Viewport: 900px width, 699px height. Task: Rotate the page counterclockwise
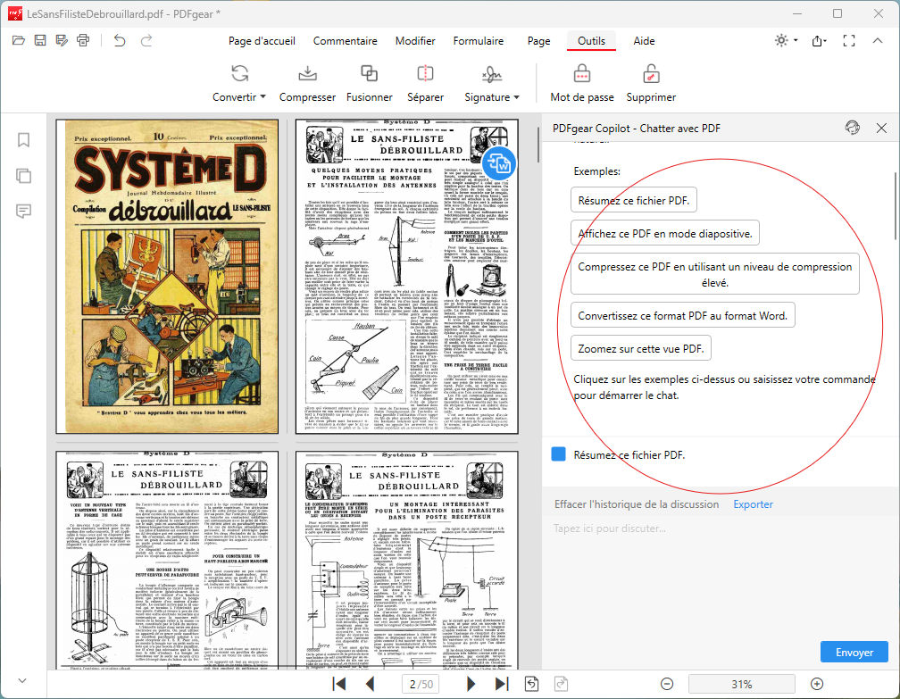(x=531, y=684)
